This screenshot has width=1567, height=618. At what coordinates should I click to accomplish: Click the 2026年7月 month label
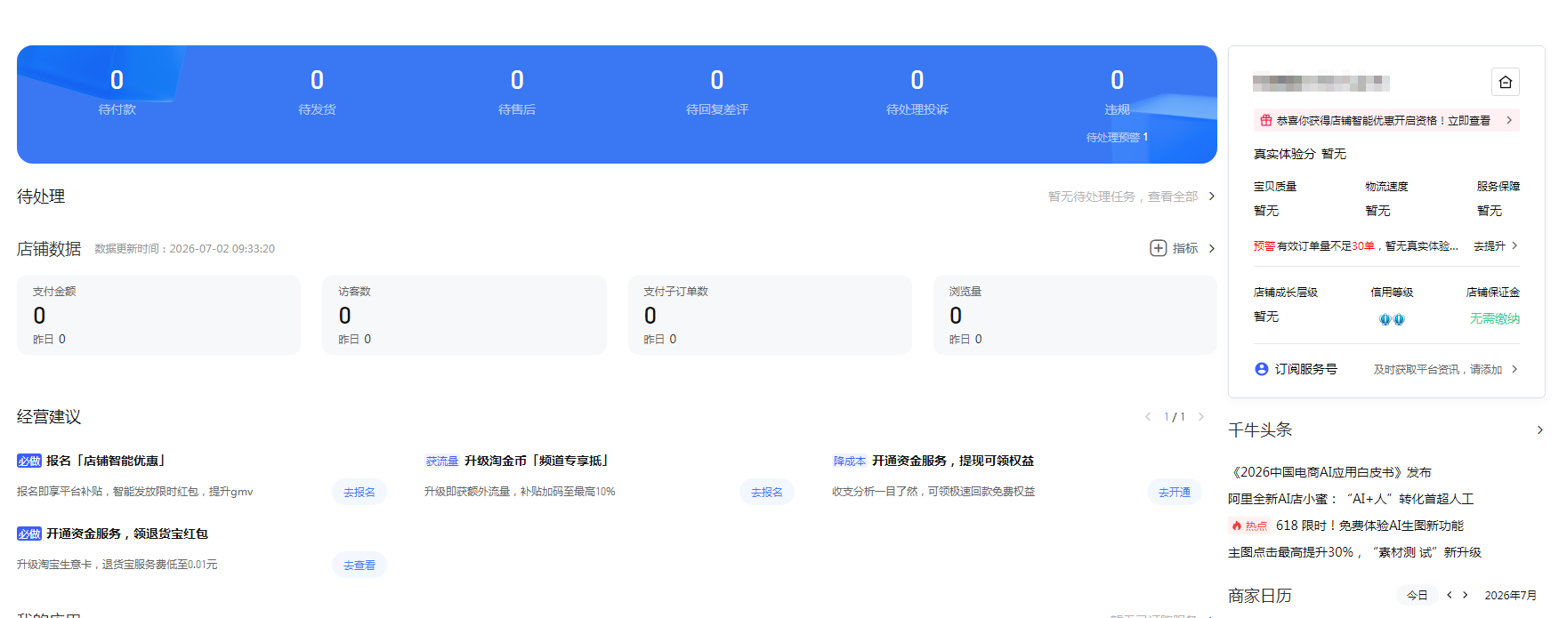pos(1511,595)
